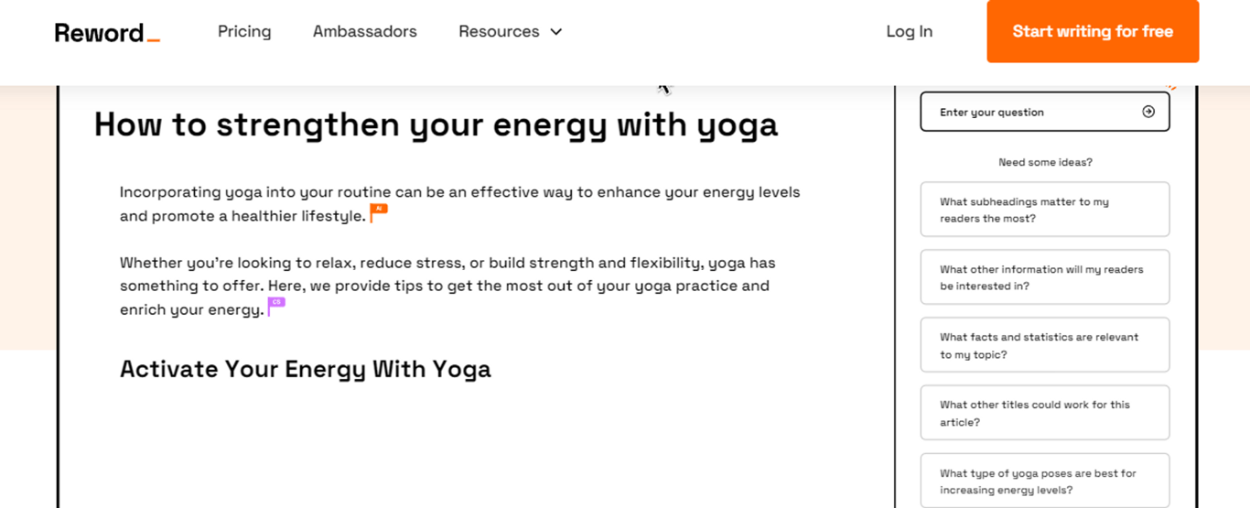Screen dimensions: 1250x508
Task: Click the Activate Your Energy With Yoga heading
Action: coord(305,369)
